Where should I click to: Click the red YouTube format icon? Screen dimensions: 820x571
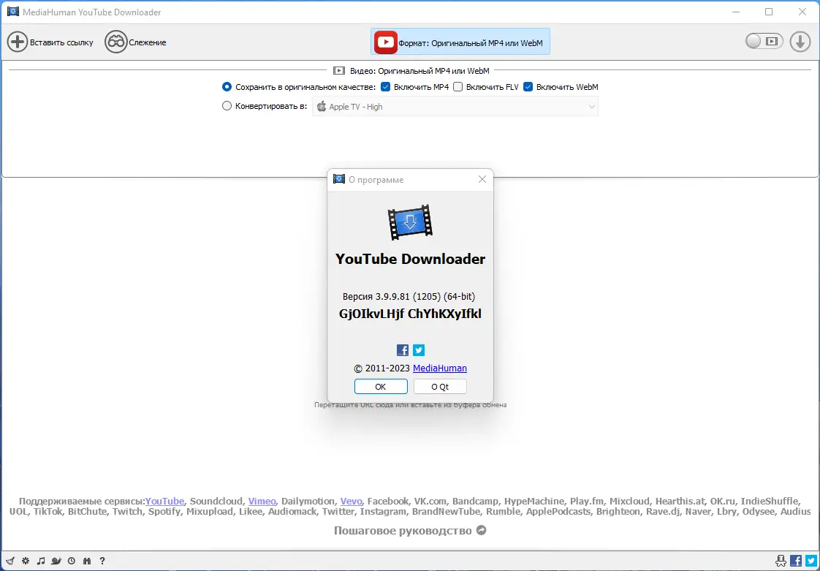386,42
